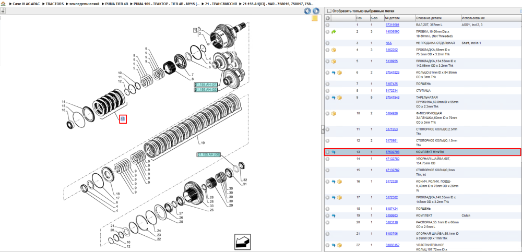The width and height of the screenshot is (522, 252).
Task: Open part number link 5183786
Action: [x=391, y=234]
